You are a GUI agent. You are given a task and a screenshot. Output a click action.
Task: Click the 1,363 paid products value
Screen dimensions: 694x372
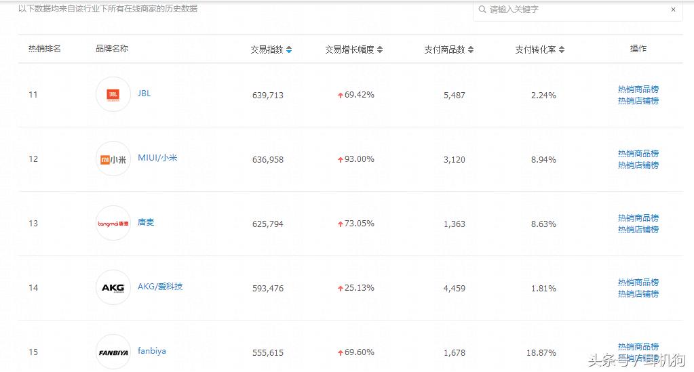[455, 224]
